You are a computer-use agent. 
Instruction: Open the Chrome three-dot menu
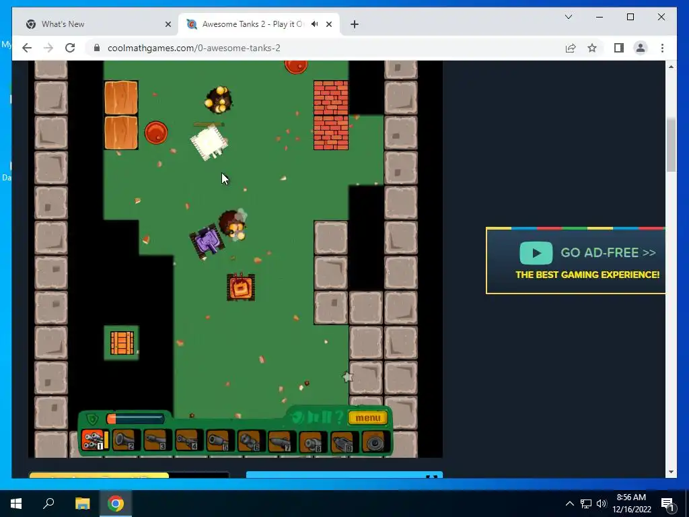(x=662, y=48)
